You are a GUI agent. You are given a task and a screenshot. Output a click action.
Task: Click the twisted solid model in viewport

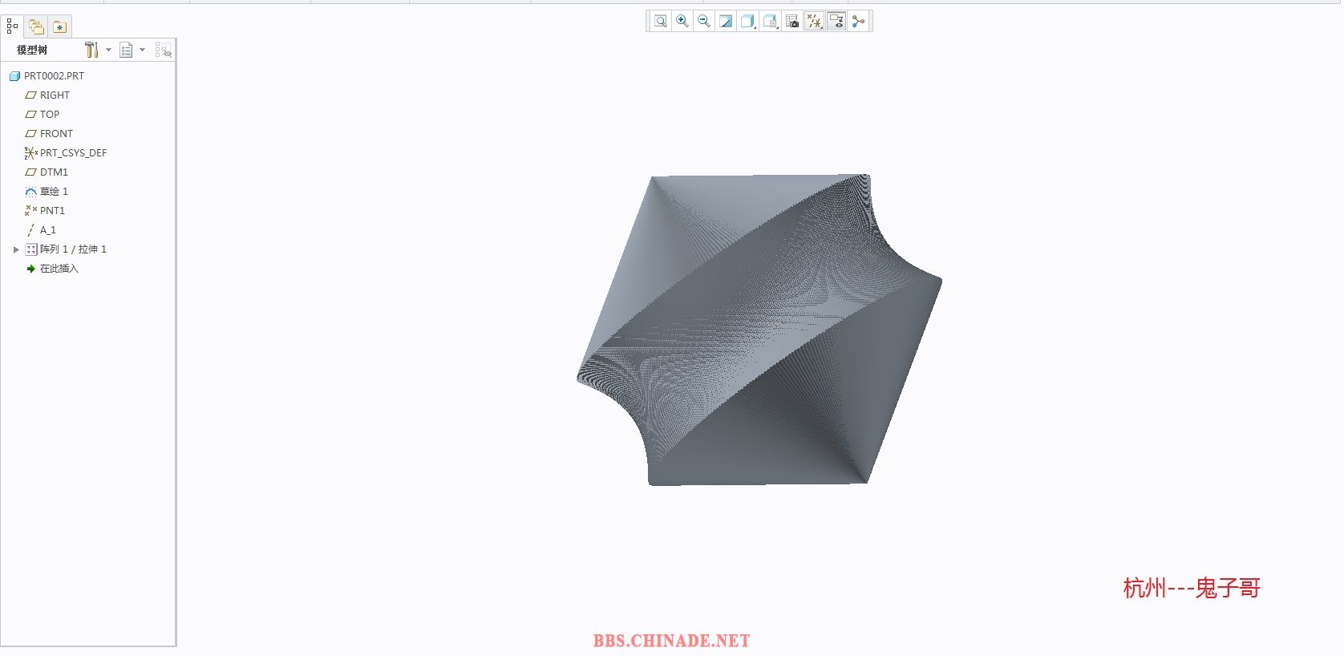point(759,330)
